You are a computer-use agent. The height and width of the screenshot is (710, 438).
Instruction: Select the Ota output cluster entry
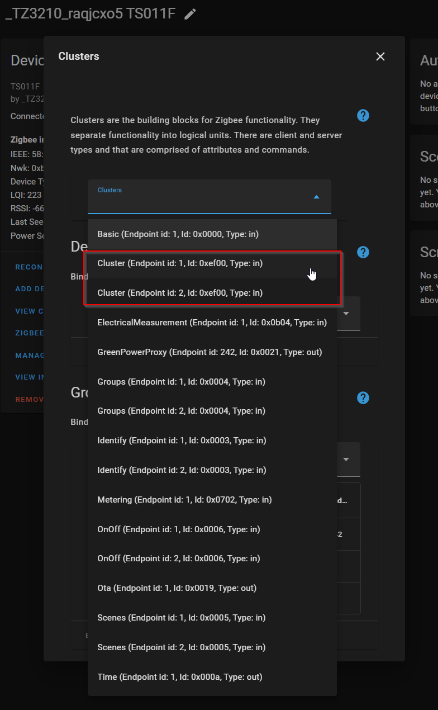coord(177,588)
